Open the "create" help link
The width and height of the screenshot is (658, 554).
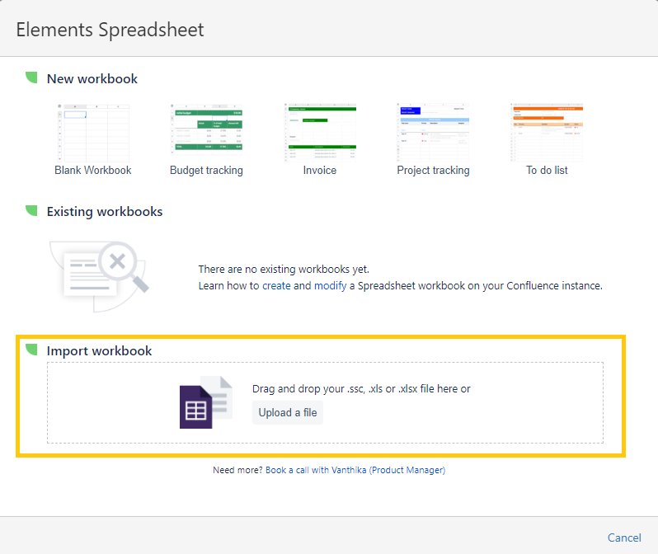[x=276, y=286]
